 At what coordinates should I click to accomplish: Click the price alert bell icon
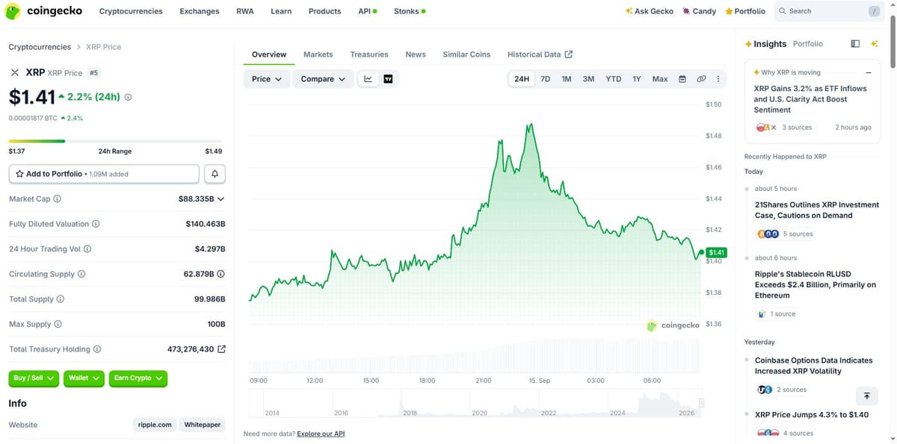(215, 174)
